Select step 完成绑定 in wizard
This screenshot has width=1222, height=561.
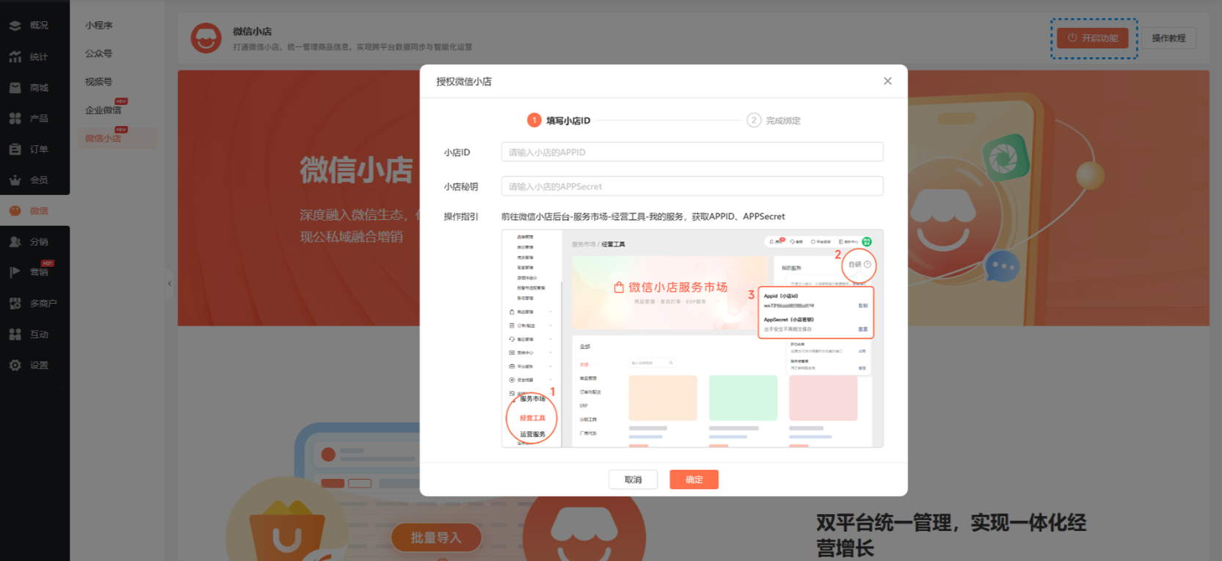click(x=774, y=120)
